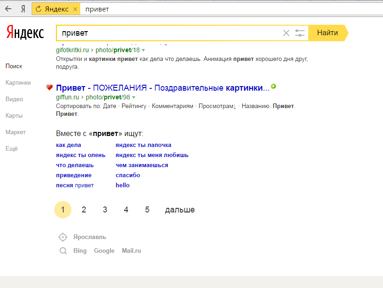Go back with the browser arrow
Image resolution: width=383 pixels, height=288 pixels.
click(x=8, y=9)
